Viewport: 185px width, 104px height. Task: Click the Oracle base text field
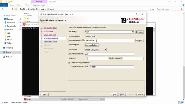108,32
